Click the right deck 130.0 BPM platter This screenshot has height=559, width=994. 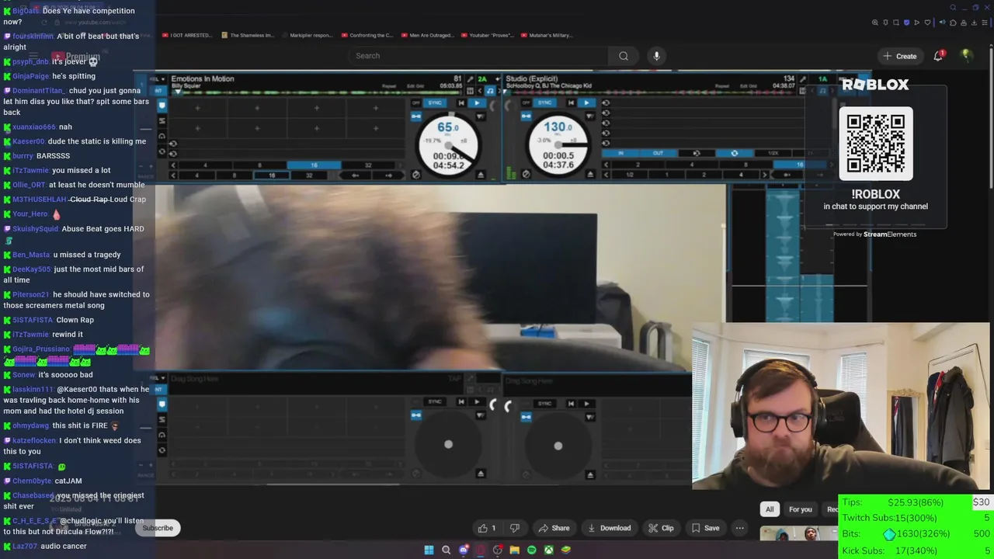pyautogui.click(x=558, y=145)
